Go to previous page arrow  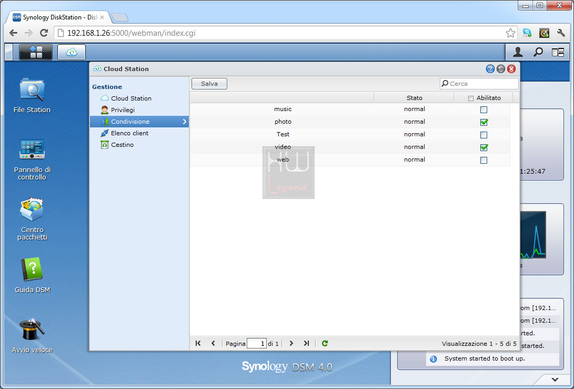click(x=213, y=343)
